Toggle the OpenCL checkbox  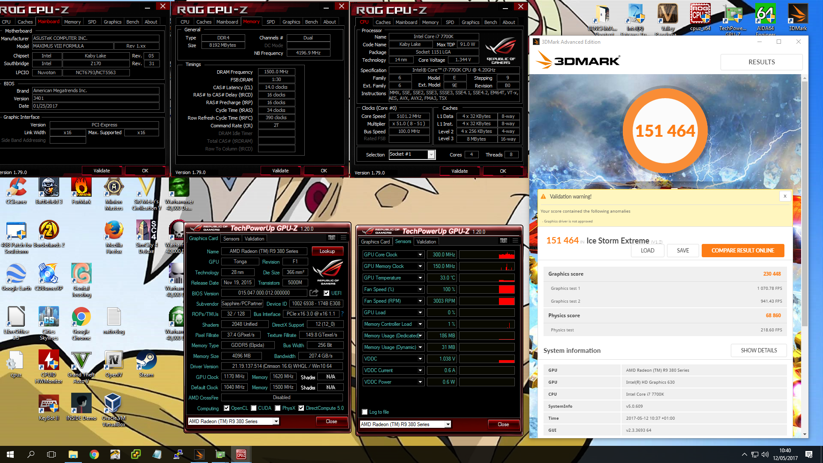(226, 408)
